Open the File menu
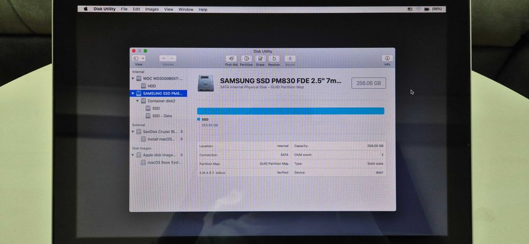Viewport: 529px width, 244px height. point(124,9)
